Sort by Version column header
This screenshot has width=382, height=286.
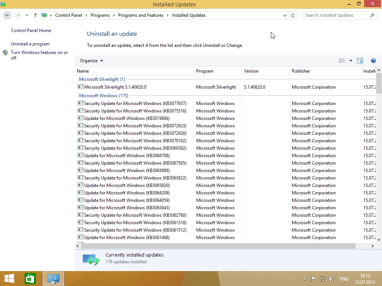[265, 71]
